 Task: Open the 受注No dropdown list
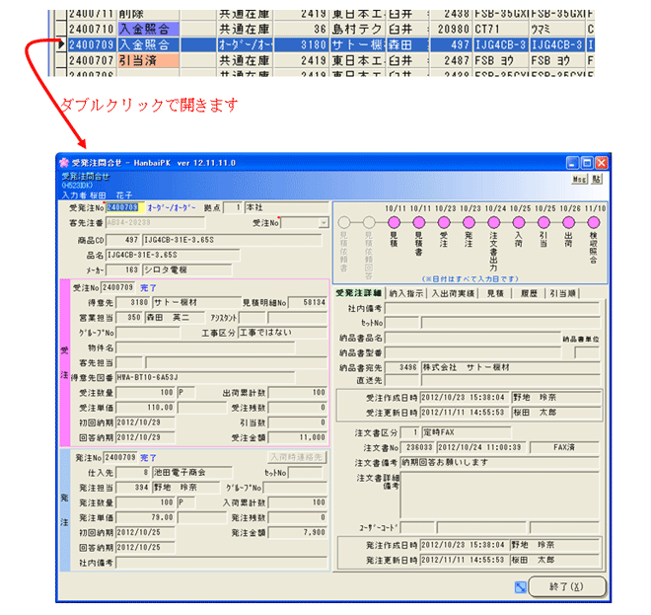(323, 223)
